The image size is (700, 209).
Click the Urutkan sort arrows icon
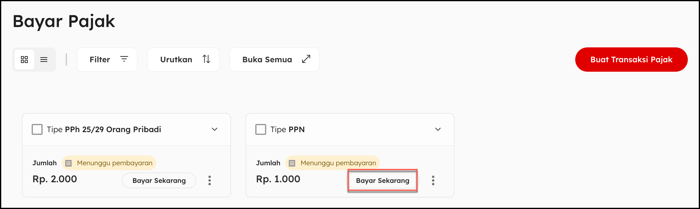pyautogui.click(x=206, y=59)
